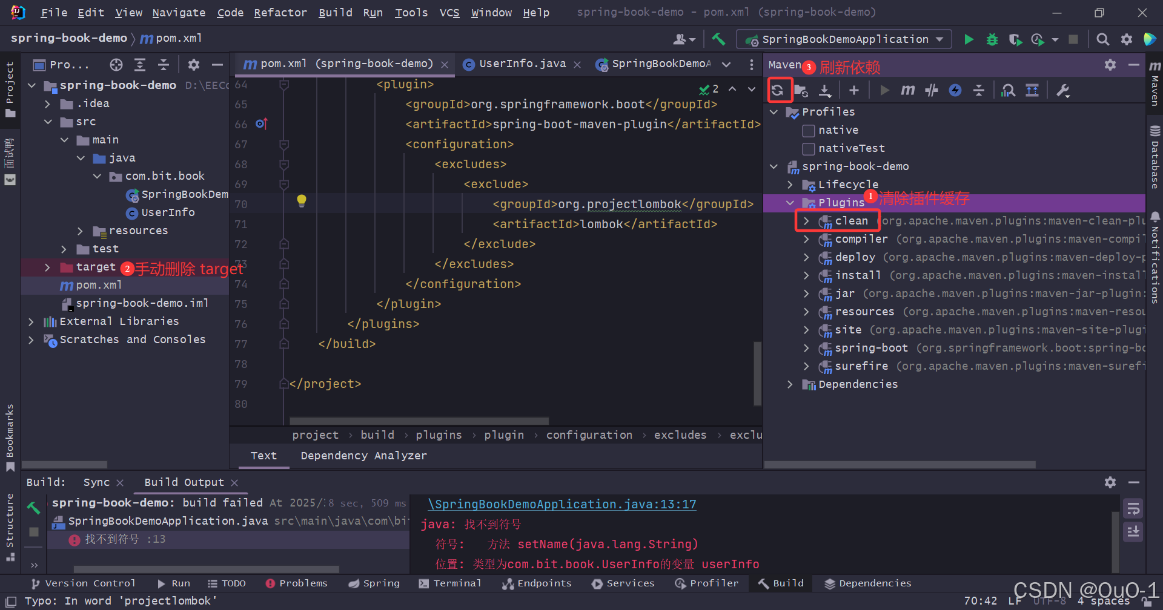Viewport: 1163px width, 610px height.
Task: Open IDE settings gear in top toolbar
Action: tap(1127, 39)
